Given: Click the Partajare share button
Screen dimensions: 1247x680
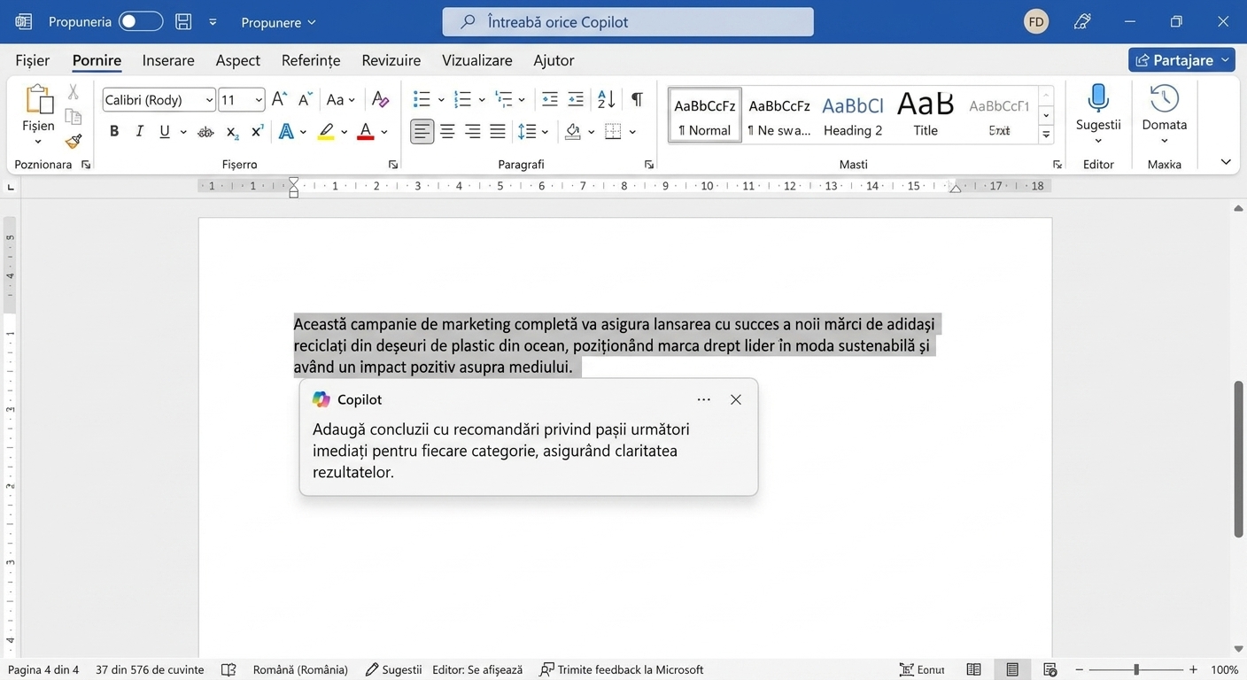Looking at the screenshot, I should (1181, 60).
